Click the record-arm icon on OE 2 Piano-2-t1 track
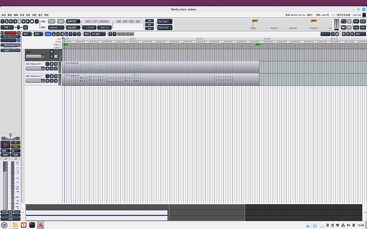The width and height of the screenshot is (367, 229). [x=47, y=64]
